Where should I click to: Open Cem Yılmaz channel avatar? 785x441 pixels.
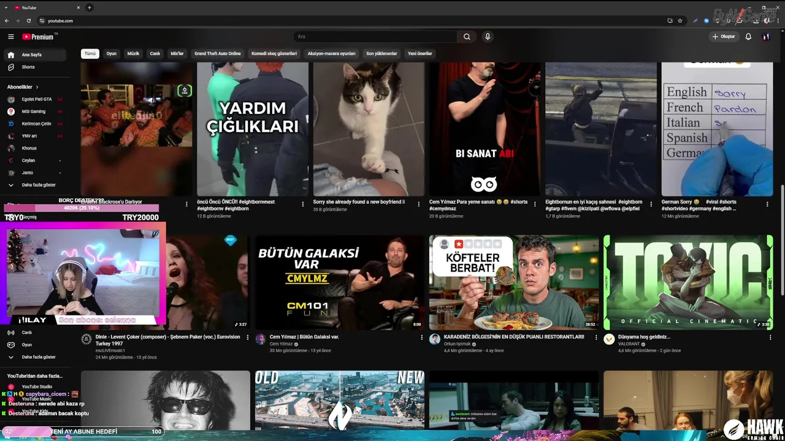261,339
